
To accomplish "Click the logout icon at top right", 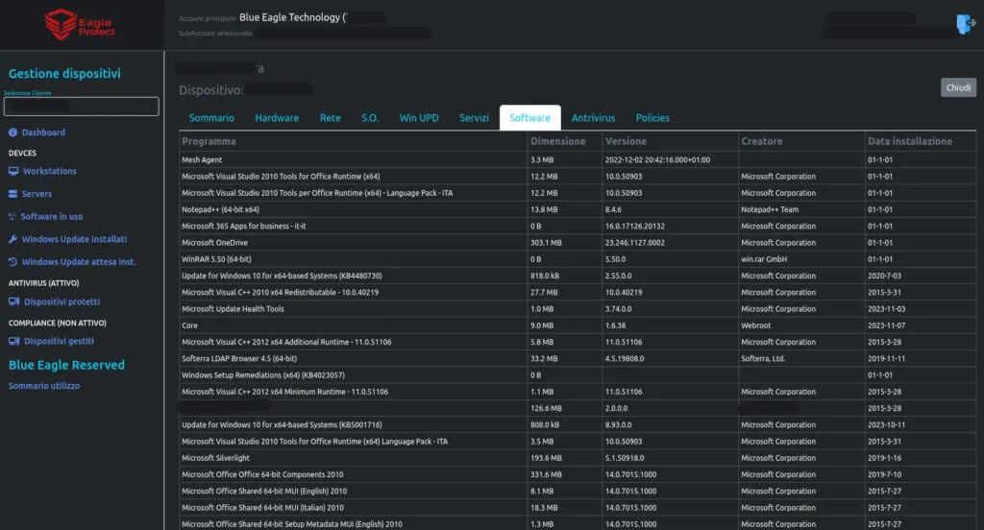I will (x=965, y=24).
